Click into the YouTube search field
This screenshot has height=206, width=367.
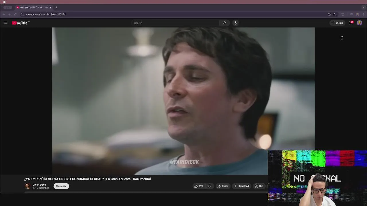[175, 23]
